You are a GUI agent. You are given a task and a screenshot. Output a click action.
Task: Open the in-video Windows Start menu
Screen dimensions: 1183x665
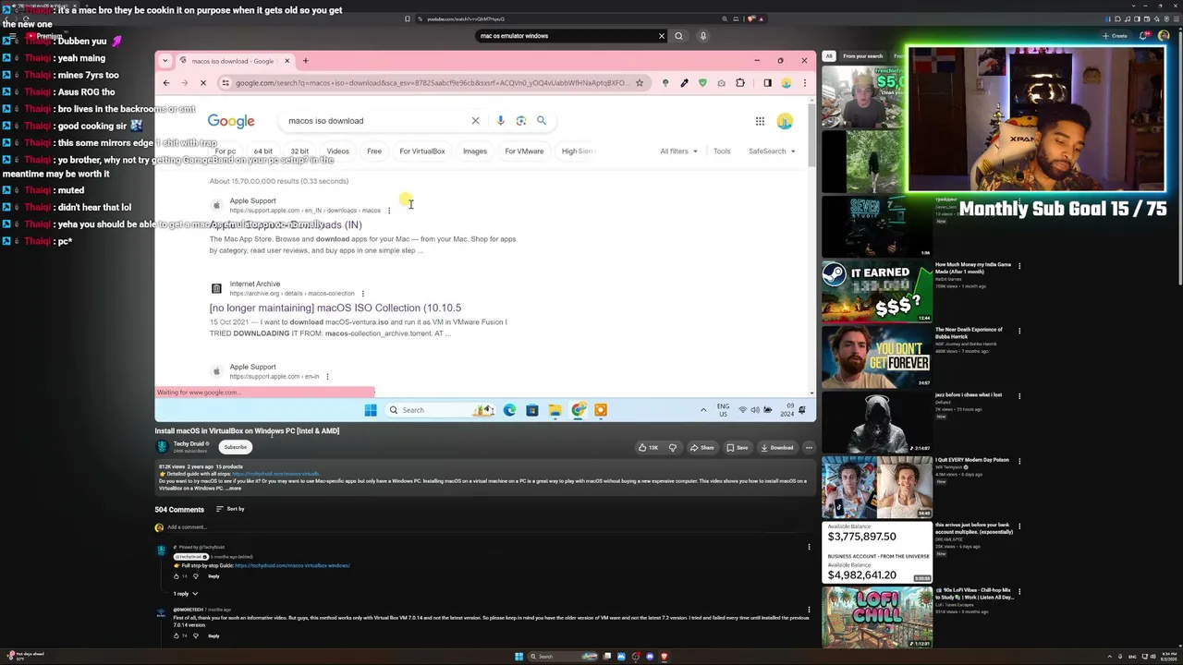click(370, 410)
